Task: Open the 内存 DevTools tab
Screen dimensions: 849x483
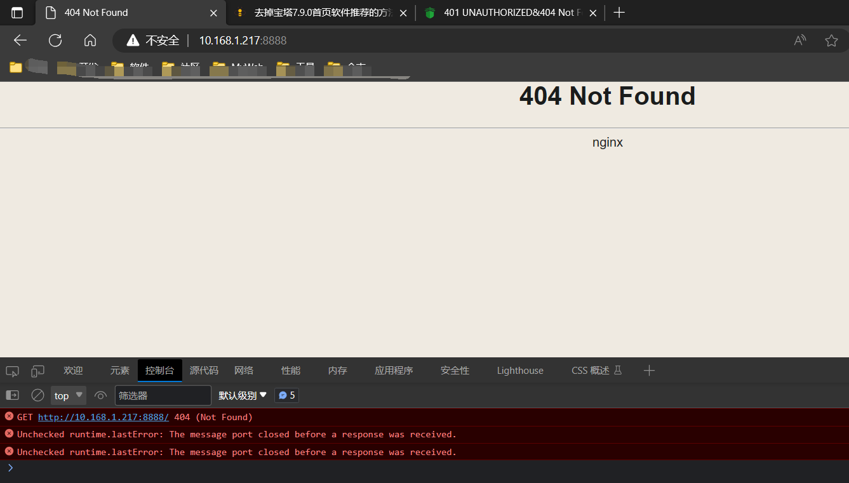Action: 338,371
